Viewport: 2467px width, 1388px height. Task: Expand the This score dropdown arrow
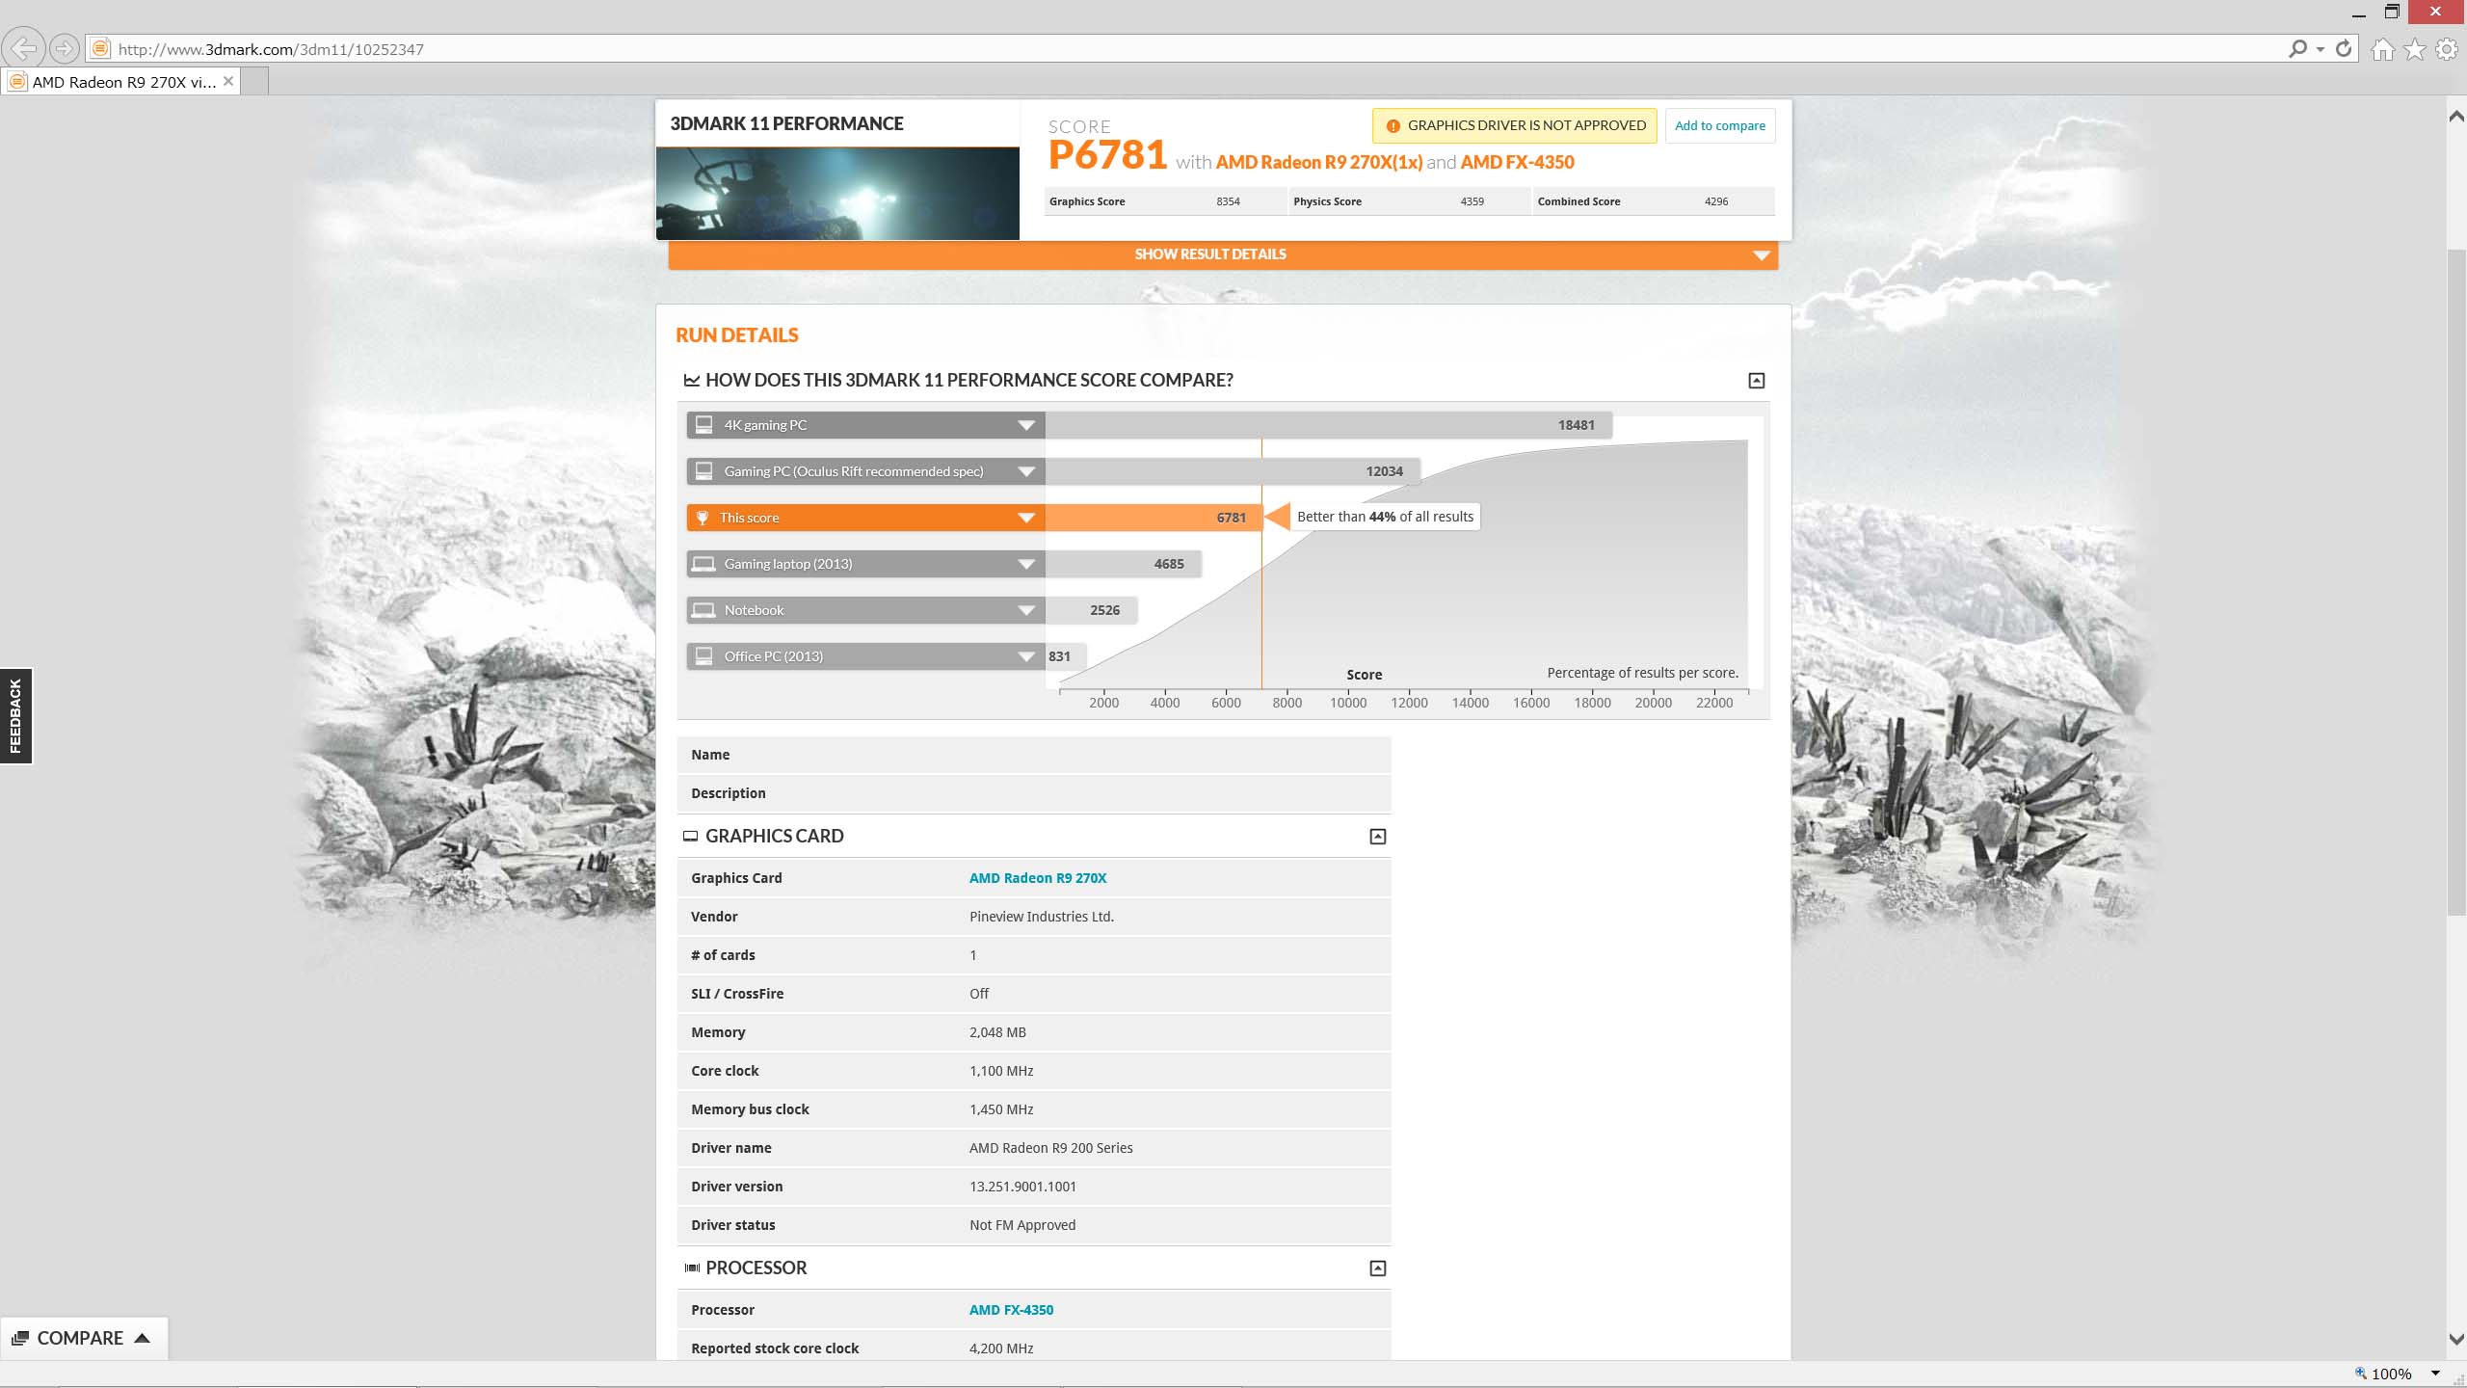click(1026, 518)
